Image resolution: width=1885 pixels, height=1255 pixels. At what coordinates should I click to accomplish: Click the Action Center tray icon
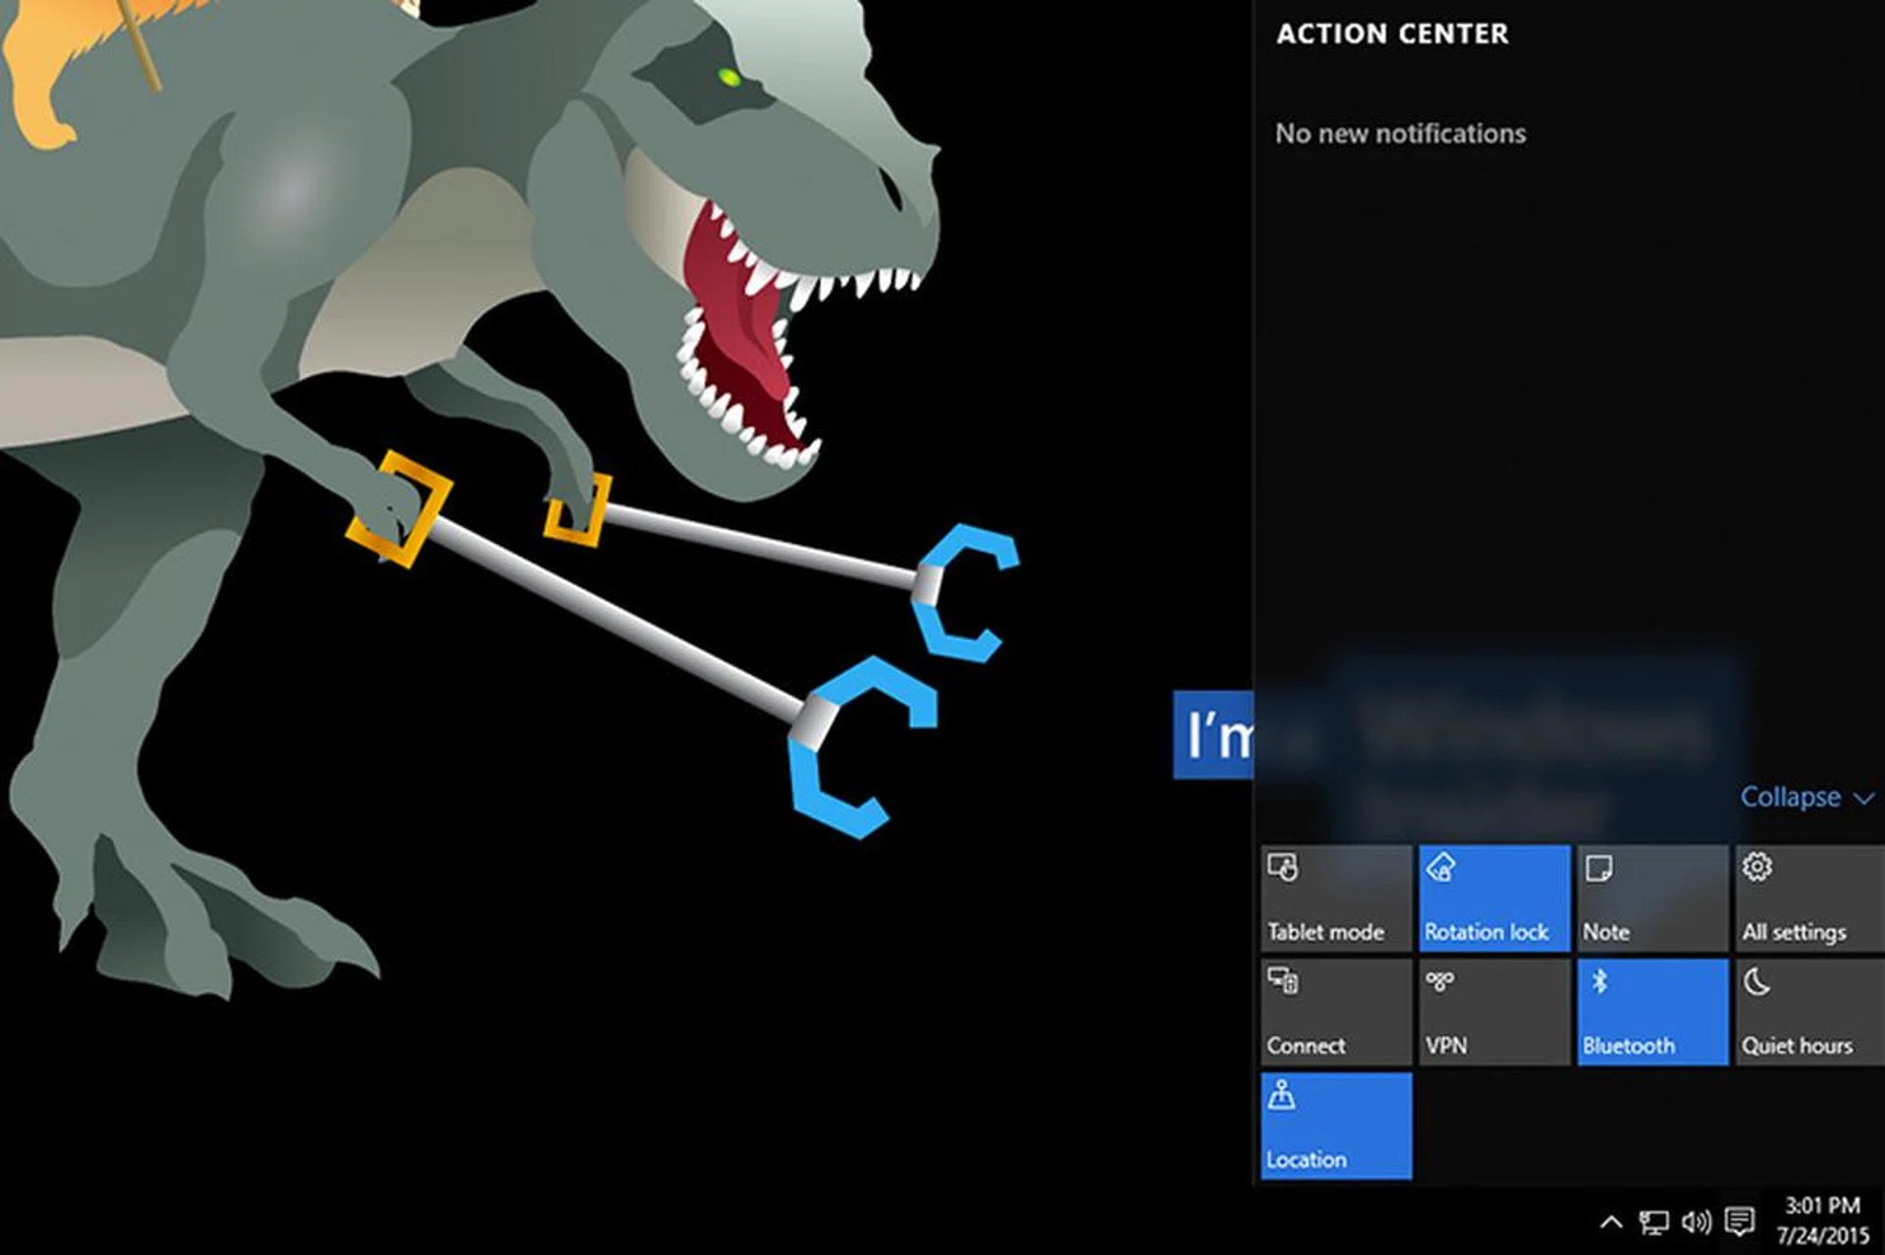click(x=1740, y=1222)
